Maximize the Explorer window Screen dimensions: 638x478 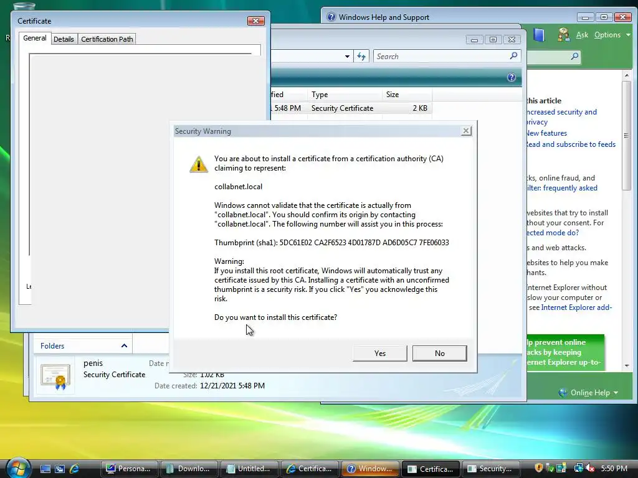pos(493,40)
